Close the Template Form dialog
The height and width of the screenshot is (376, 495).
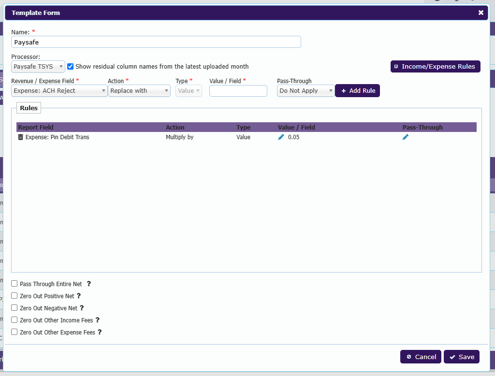click(x=481, y=13)
